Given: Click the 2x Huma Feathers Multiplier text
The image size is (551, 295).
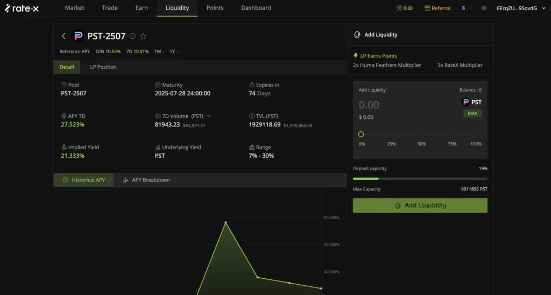Looking at the screenshot, I should (386, 65).
